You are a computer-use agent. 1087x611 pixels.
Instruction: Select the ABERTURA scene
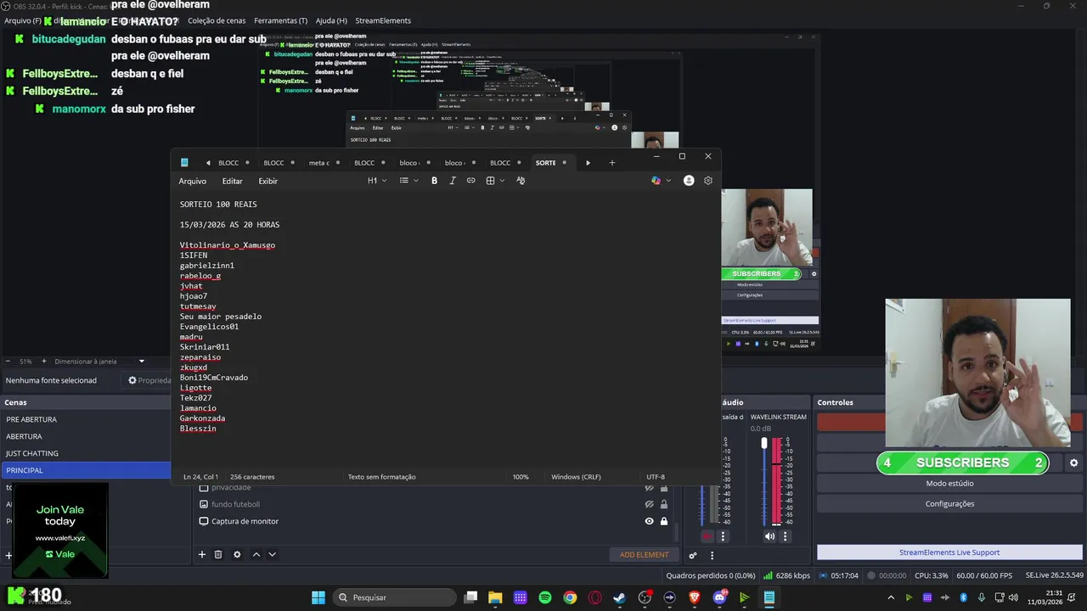coord(85,436)
